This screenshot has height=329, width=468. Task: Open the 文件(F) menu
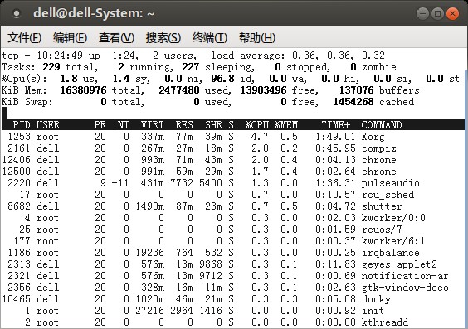pos(24,38)
